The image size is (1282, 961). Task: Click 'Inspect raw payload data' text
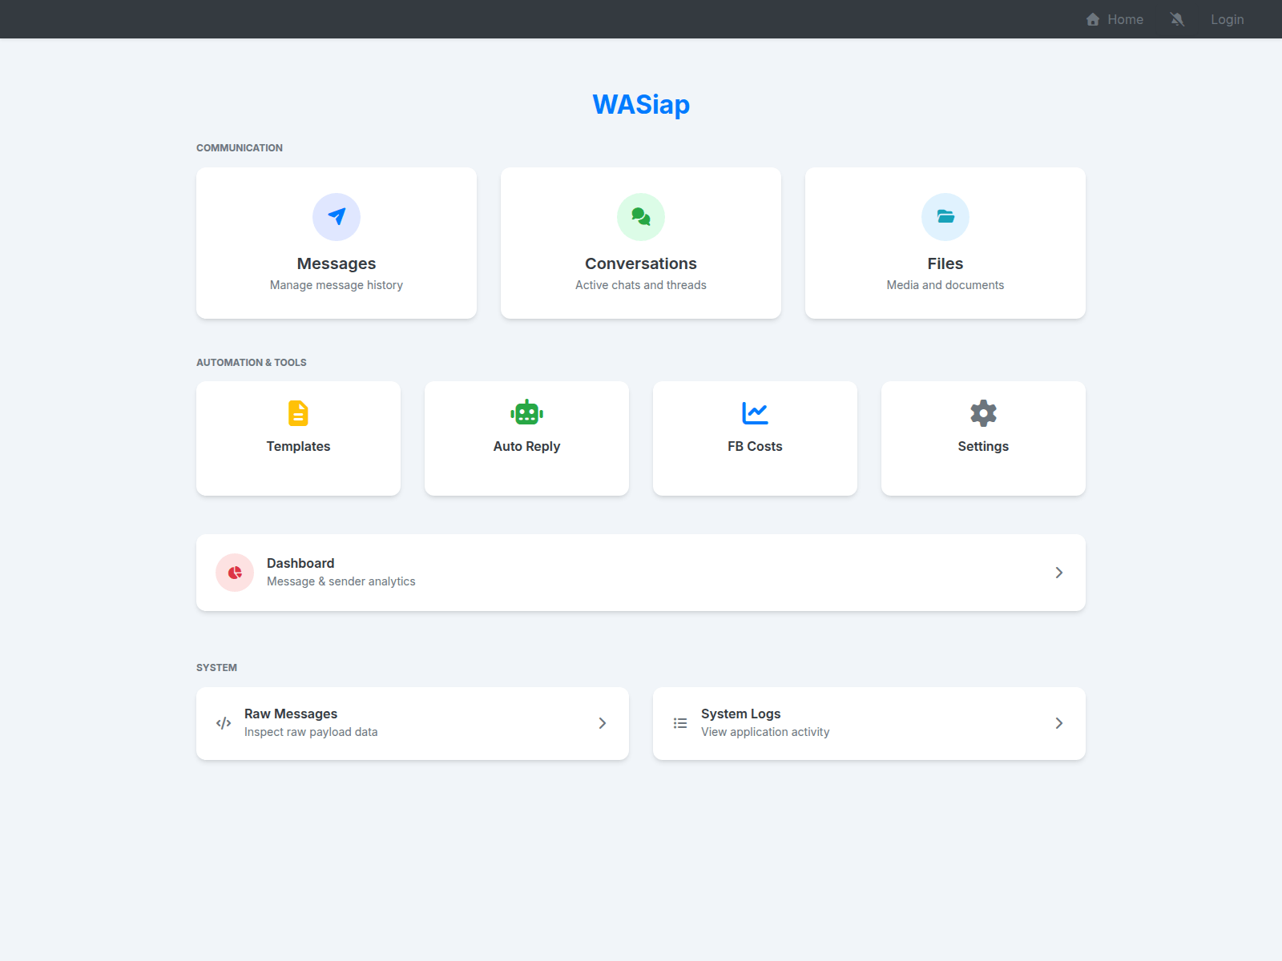311,732
